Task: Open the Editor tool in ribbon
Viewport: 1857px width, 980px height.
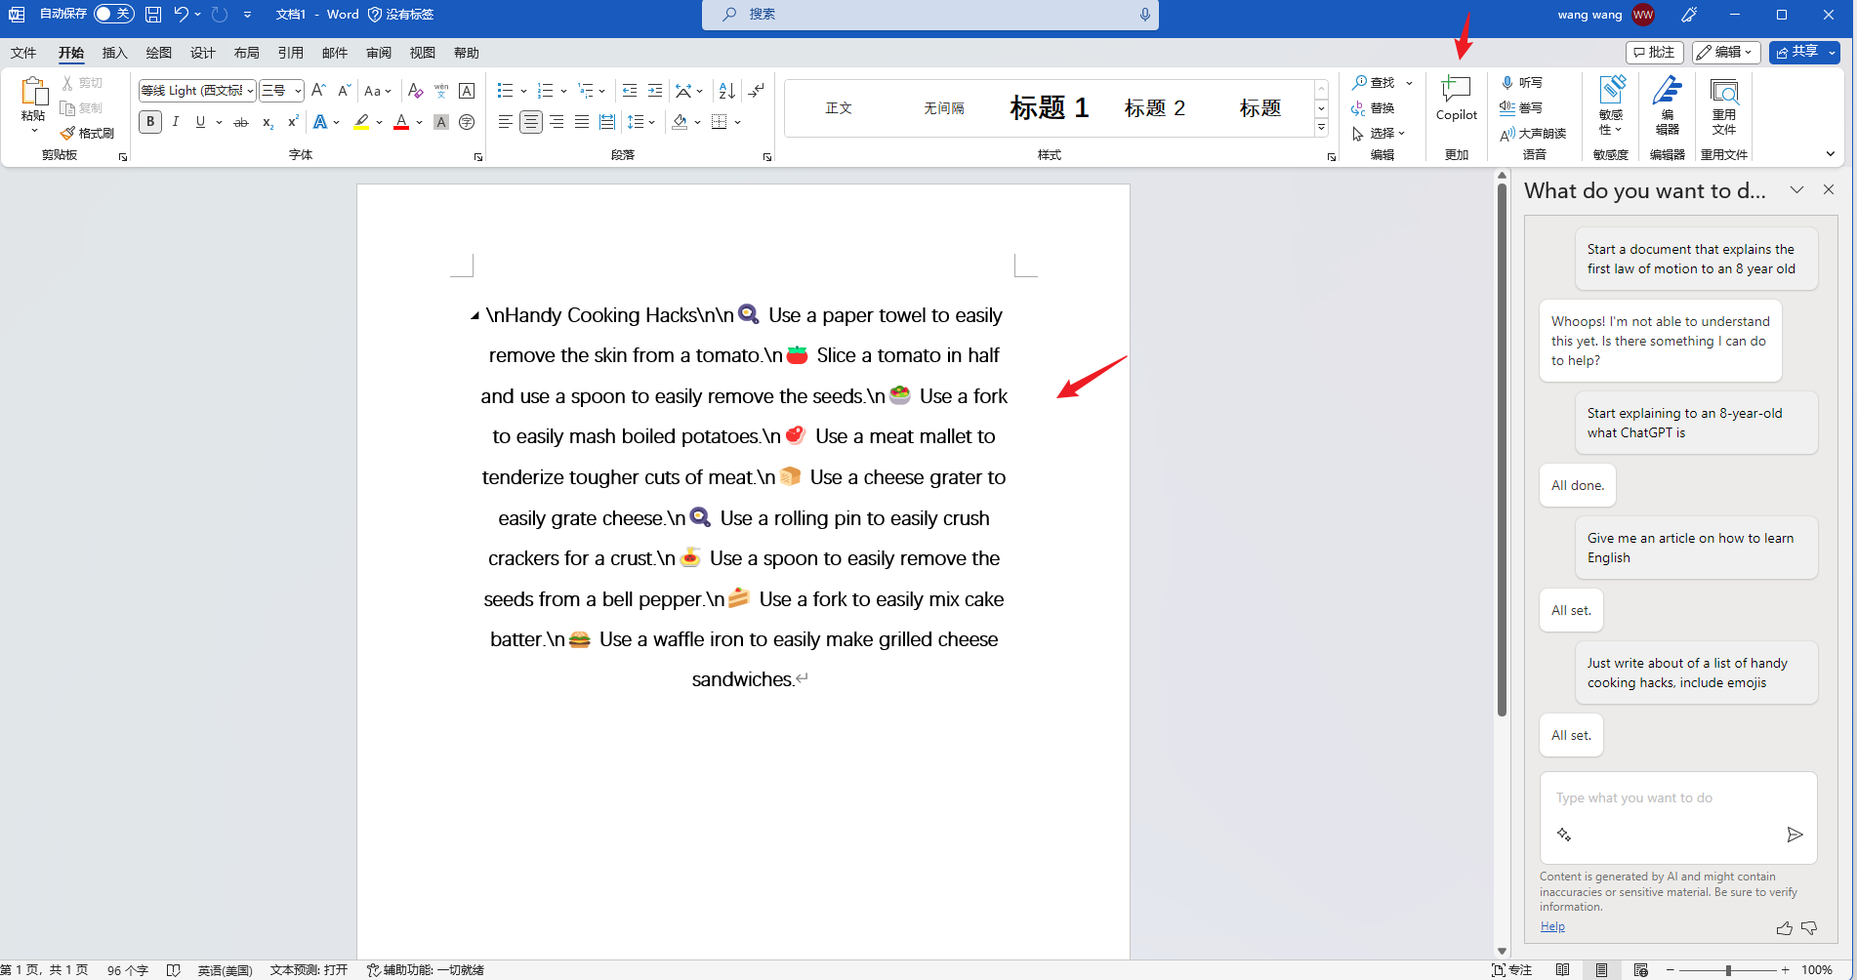Action: pos(1667,105)
